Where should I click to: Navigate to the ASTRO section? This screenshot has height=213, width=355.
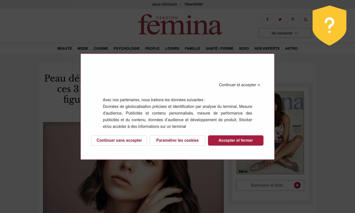[291, 48]
